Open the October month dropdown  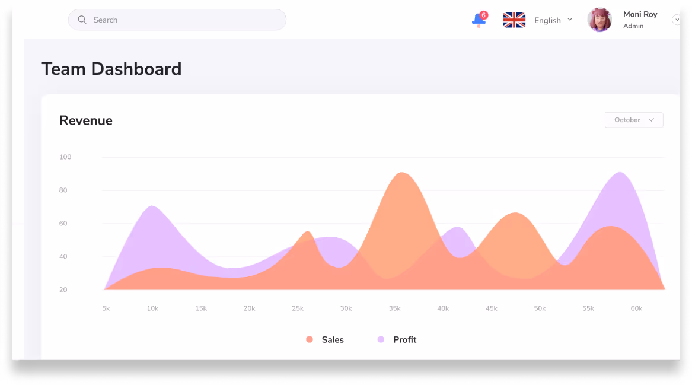click(633, 120)
